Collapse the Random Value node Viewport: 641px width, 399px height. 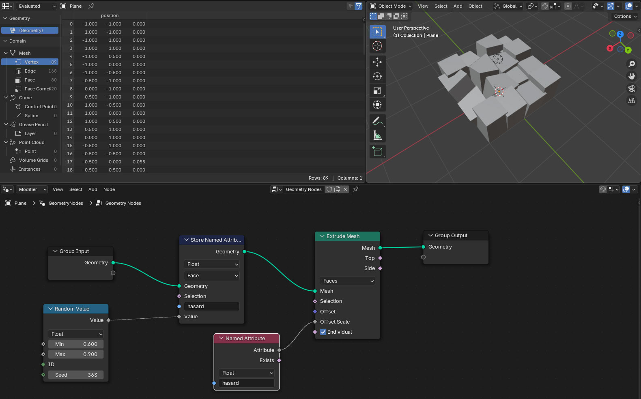click(x=51, y=309)
